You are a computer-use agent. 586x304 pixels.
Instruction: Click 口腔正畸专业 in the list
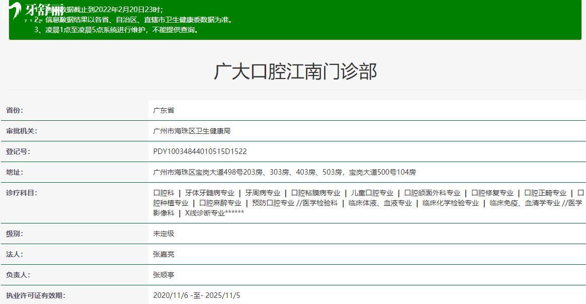pyautogui.click(x=545, y=193)
